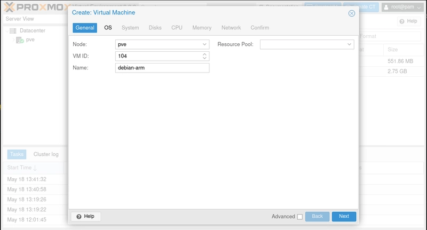The image size is (427, 230).
Task: Select the Tasks tab
Action: tap(17, 154)
